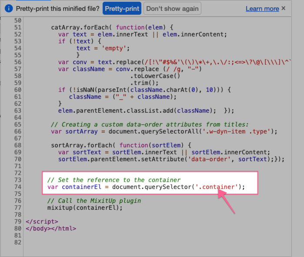The image size is (304, 257).
Task: Click the text 'catArray.forEach('
Action: pos(81,27)
